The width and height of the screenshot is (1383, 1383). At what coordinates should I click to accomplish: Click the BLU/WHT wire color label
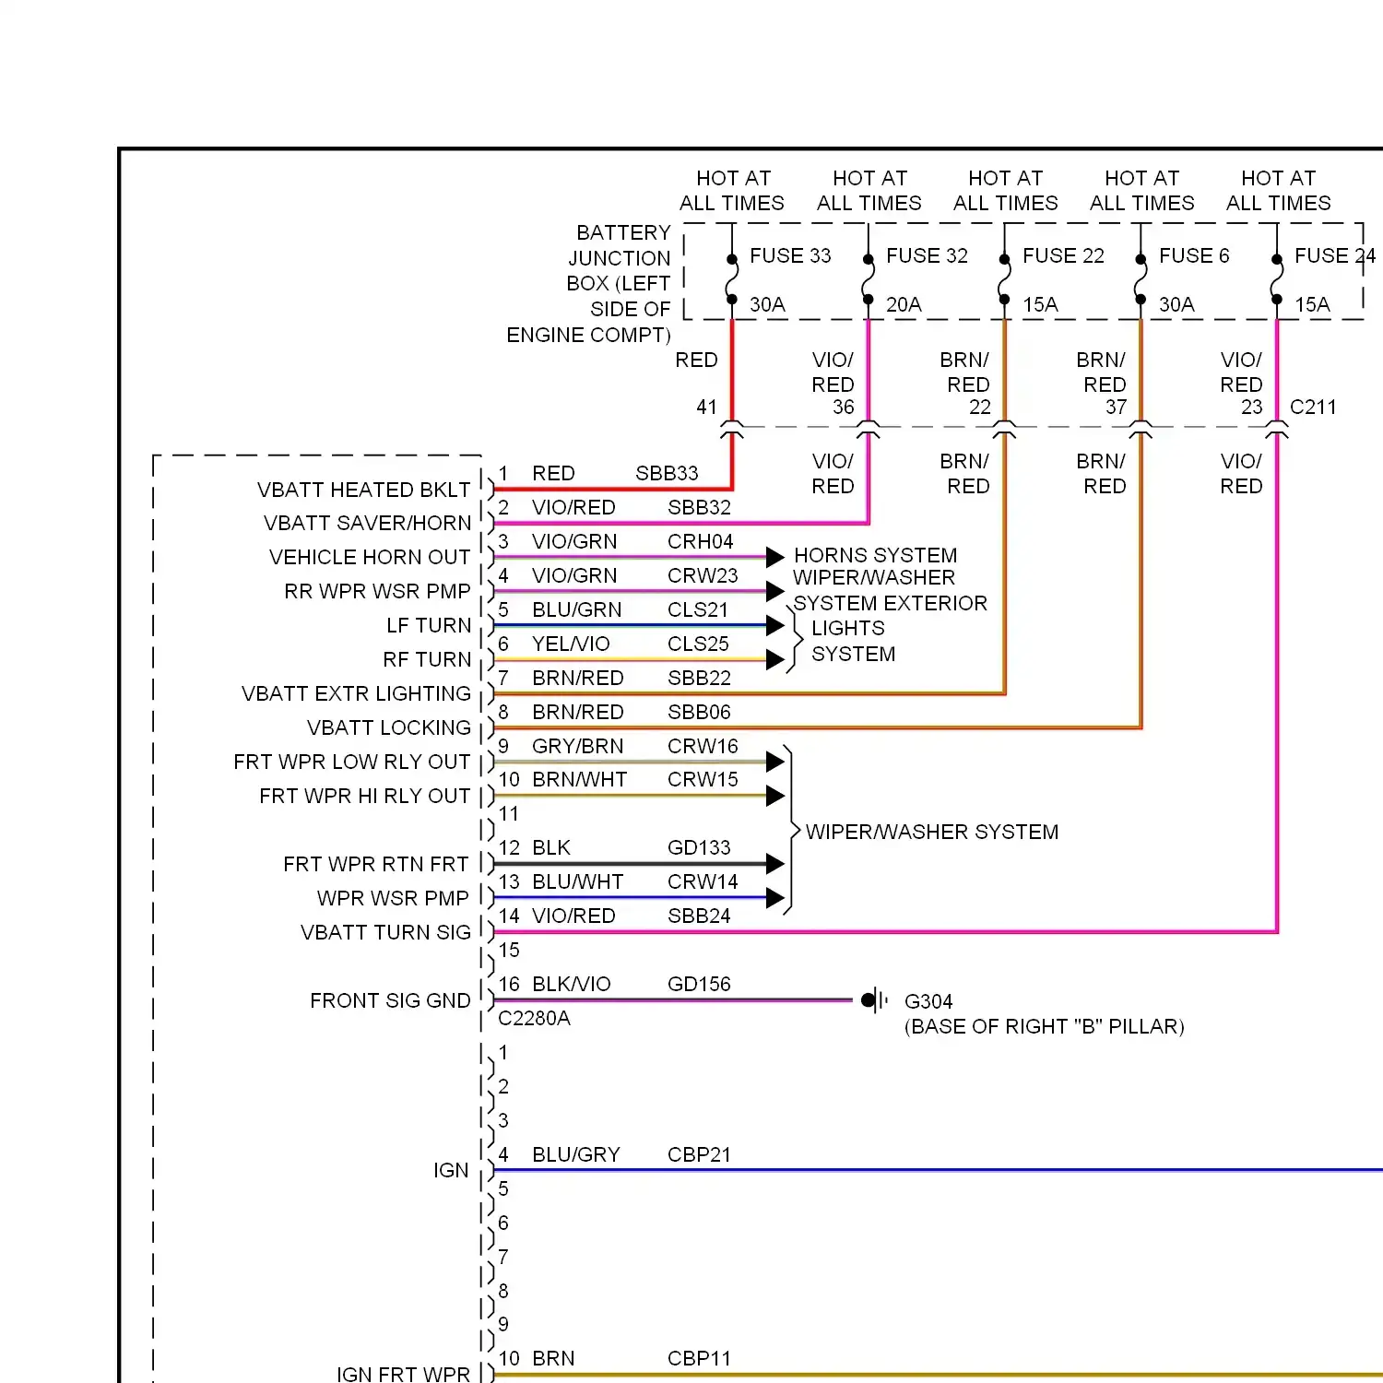(x=577, y=881)
